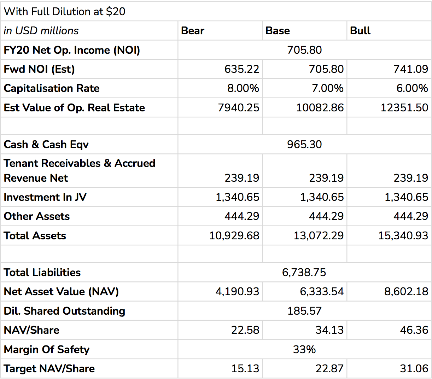Image resolution: width=432 pixels, height=379 pixels.
Task: Select Base column Other Assets 444.29
Action: 304,216
